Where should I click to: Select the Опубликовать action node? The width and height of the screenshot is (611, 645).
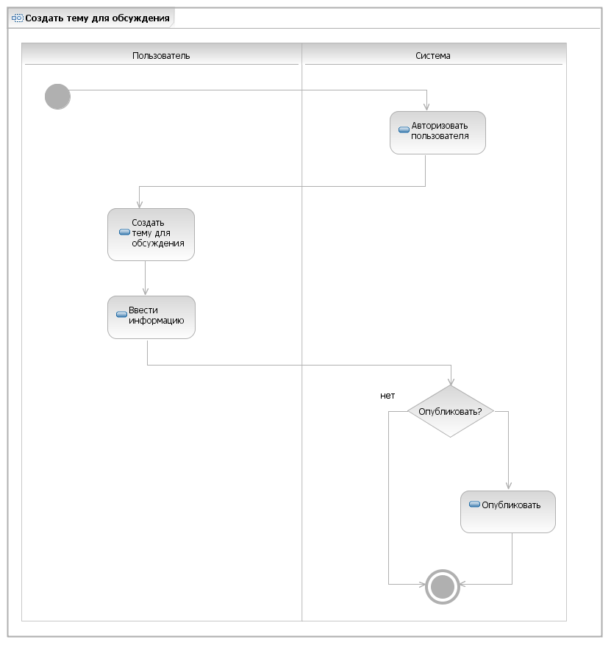508,512
